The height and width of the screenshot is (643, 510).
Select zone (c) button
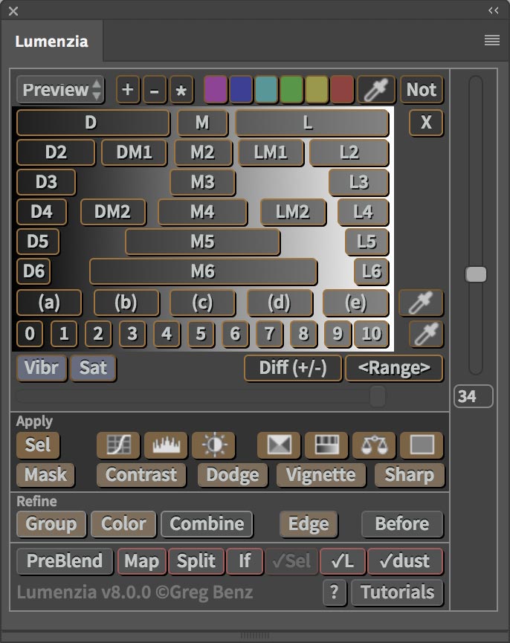coord(202,303)
